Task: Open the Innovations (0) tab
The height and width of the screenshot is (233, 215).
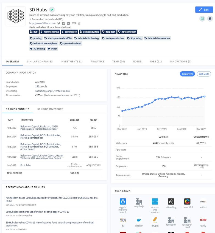Action: [x=181, y=61]
